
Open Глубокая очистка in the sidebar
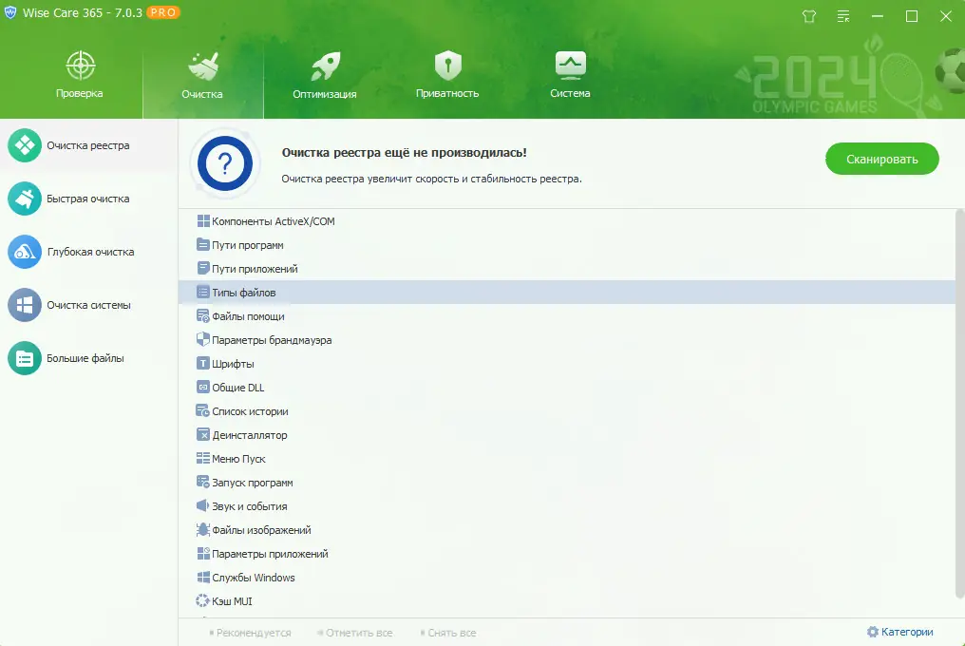pyautogui.click(x=88, y=252)
